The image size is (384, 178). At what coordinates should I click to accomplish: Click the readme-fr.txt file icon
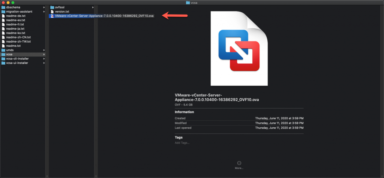click(3, 24)
